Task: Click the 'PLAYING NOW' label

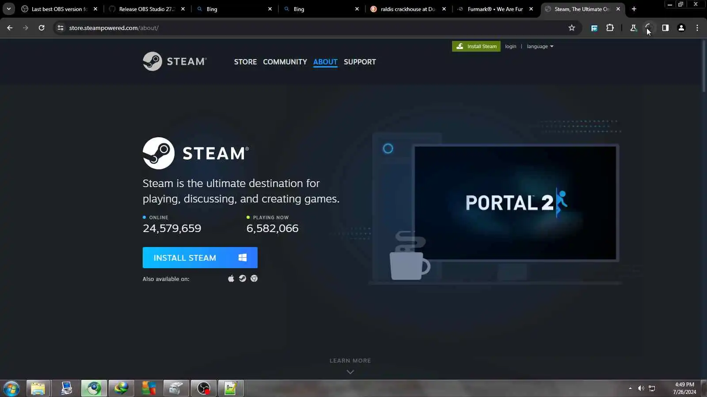Action: [271, 217]
